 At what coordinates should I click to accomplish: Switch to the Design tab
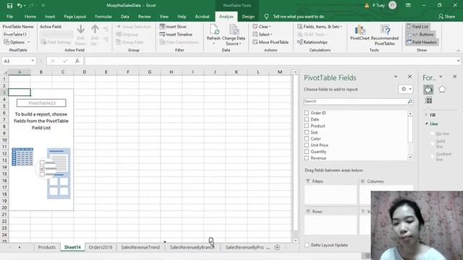point(248,17)
